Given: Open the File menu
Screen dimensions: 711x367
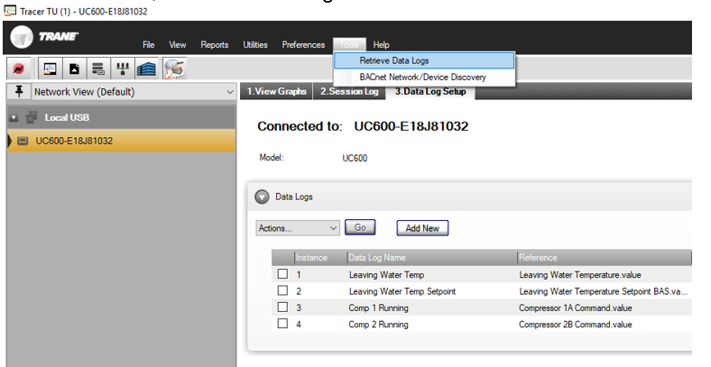Looking at the screenshot, I should click(148, 44).
